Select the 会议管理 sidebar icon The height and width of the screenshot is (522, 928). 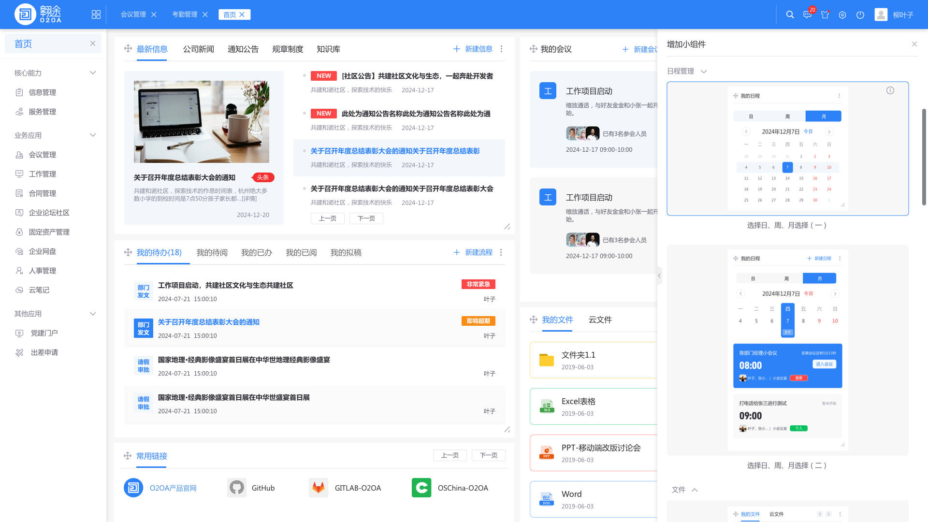tap(19, 155)
